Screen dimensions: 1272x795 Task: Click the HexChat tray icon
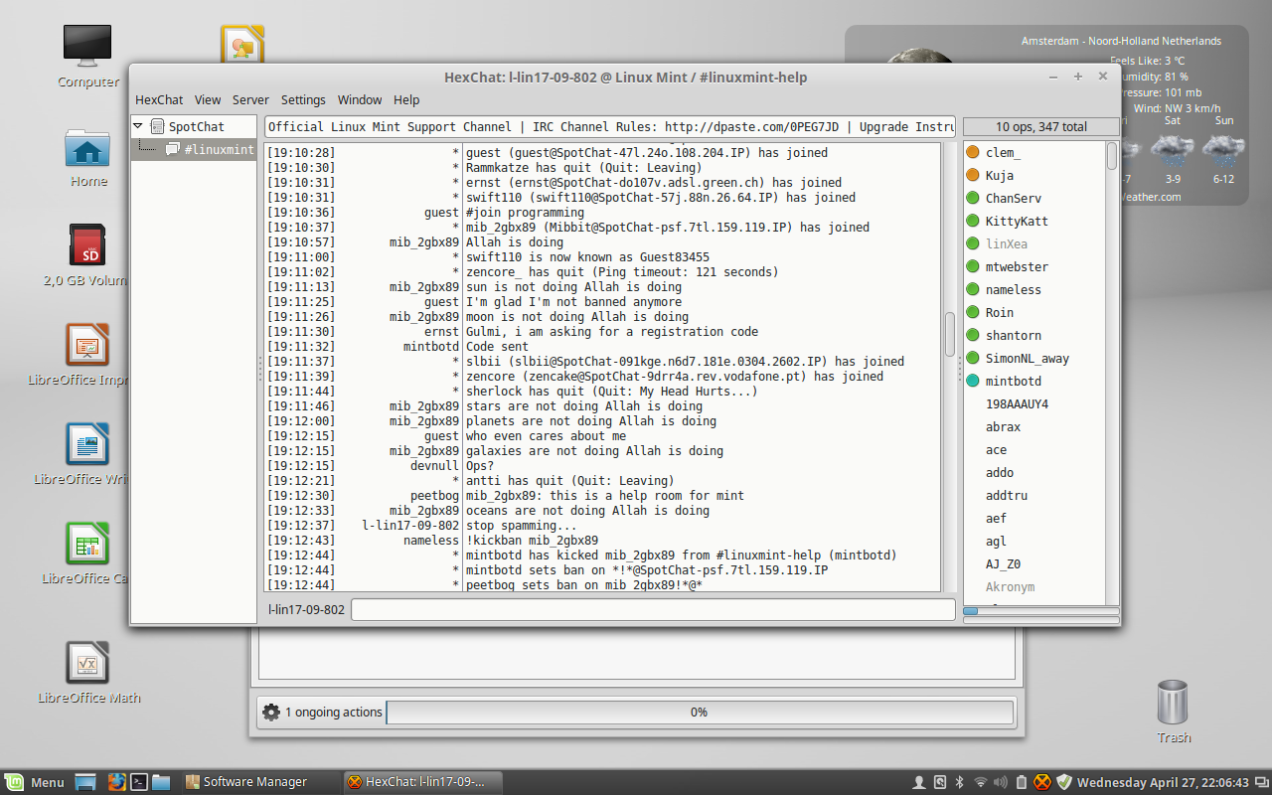pyautogui.click(x=1042, y=782)
